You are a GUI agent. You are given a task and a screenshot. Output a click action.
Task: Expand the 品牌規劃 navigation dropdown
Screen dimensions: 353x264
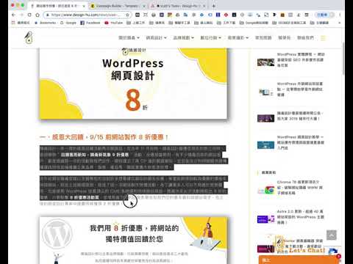point(184,38)
